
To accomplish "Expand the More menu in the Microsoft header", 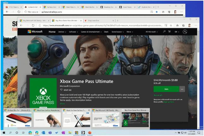I will [x=130, y=32].
